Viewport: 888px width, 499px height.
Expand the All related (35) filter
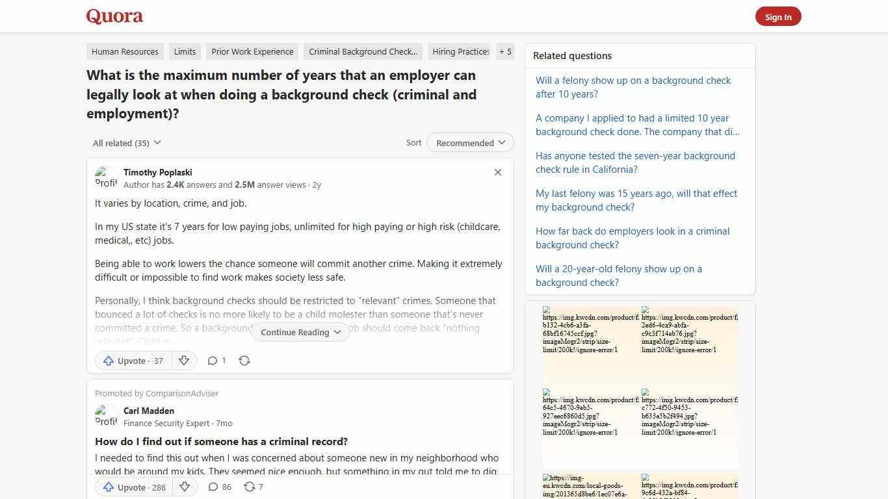[127, 142]
